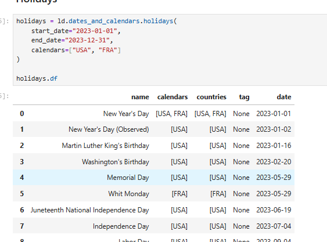The height and width of the screenshot is (242, 327).
Task: Select the 'New Year's Day (Observed)' cell
Action: coord(109,129)
